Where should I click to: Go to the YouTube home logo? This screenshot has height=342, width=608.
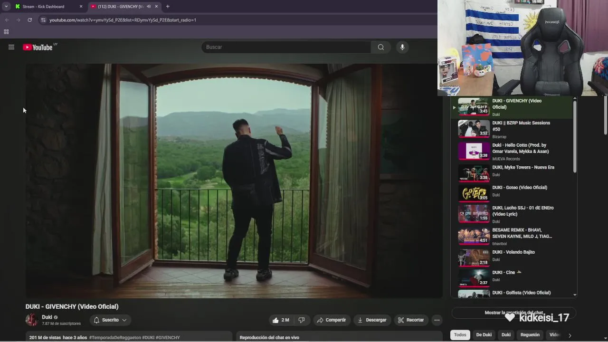click(x=38, y=47)
